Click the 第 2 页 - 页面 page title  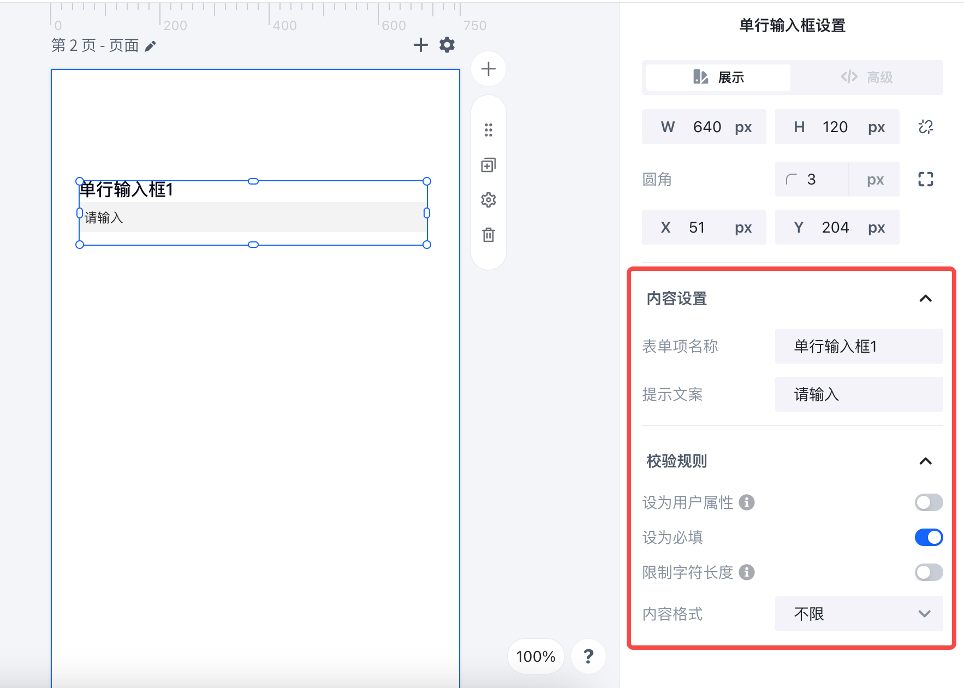pos(95,45)
